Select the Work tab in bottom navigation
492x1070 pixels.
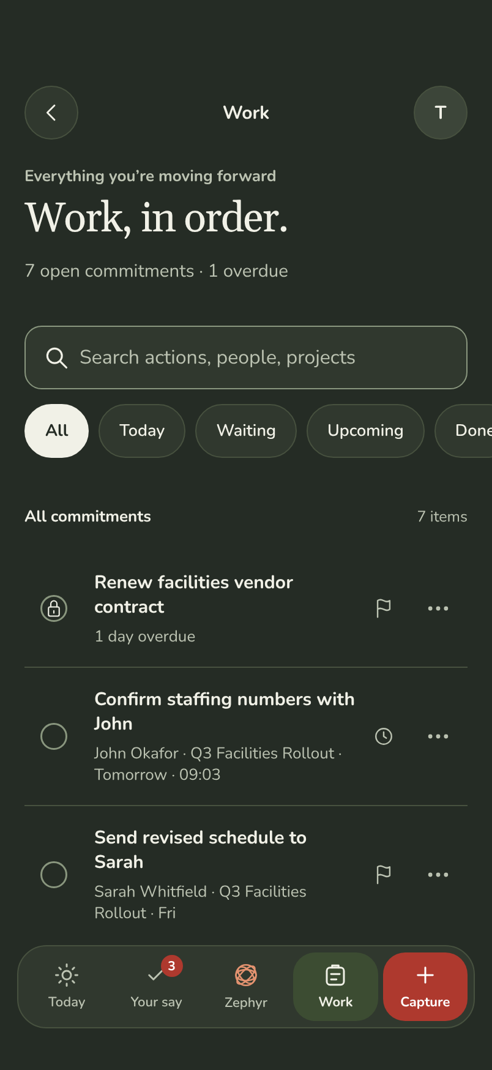(x=335, y=987)
